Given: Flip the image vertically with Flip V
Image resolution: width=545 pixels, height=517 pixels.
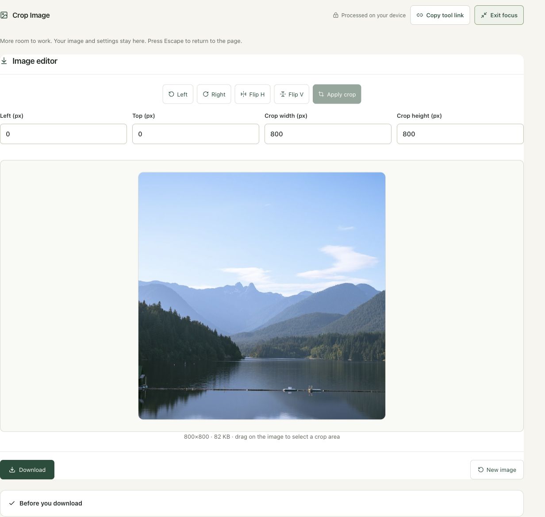Looking at the screenshot, I should point(292,94).
